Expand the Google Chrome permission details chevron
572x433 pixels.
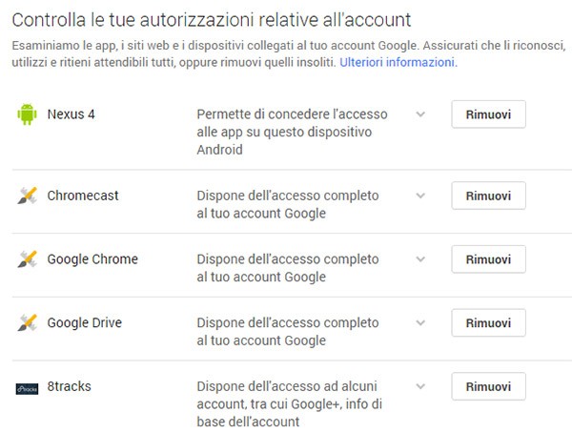point(420,259)
